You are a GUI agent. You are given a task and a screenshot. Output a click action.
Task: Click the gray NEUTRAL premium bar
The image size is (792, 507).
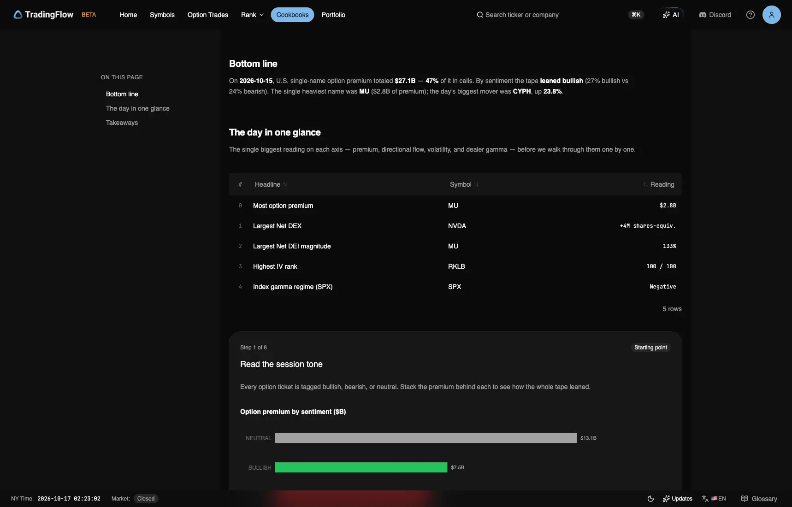tap(426, 438)
